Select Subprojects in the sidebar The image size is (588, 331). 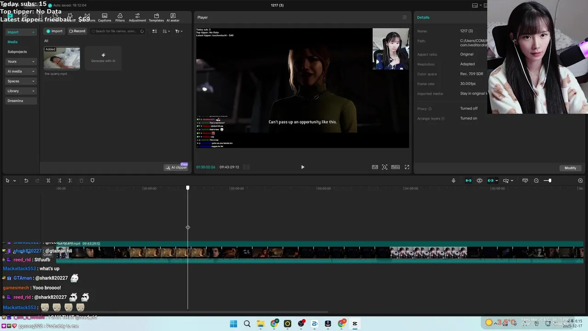tap(17, 51)
